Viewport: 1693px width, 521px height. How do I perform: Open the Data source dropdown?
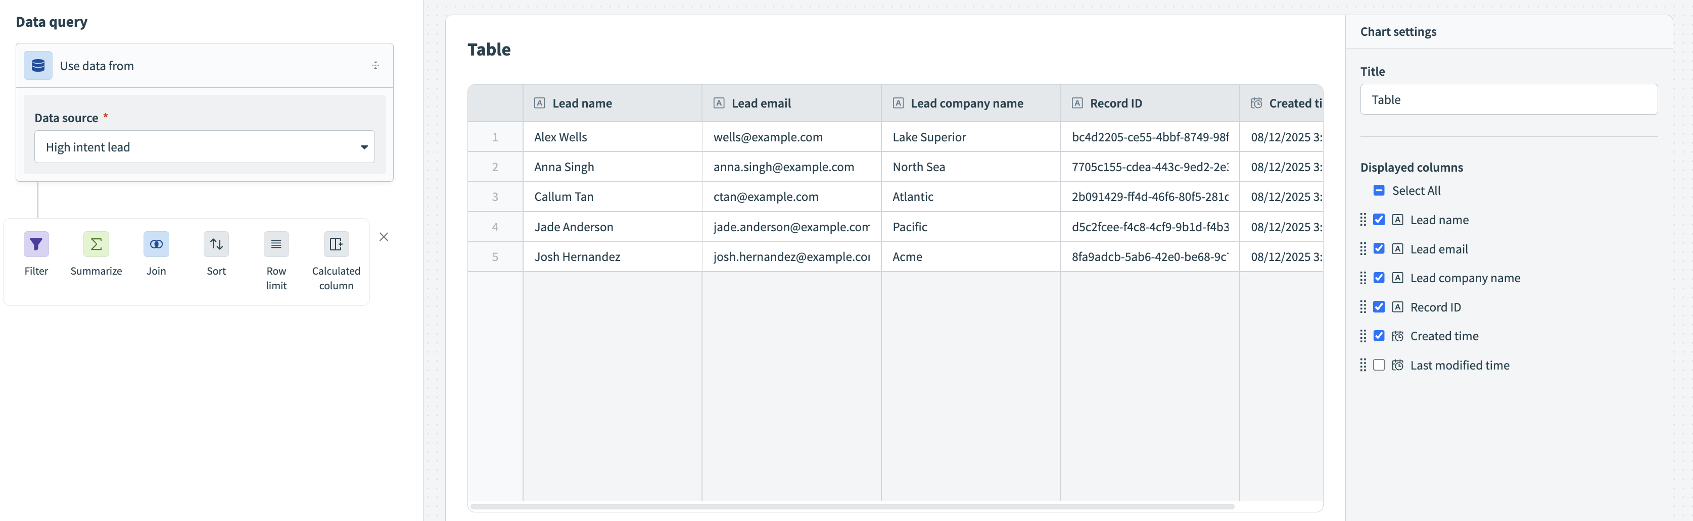pos(204,147)
